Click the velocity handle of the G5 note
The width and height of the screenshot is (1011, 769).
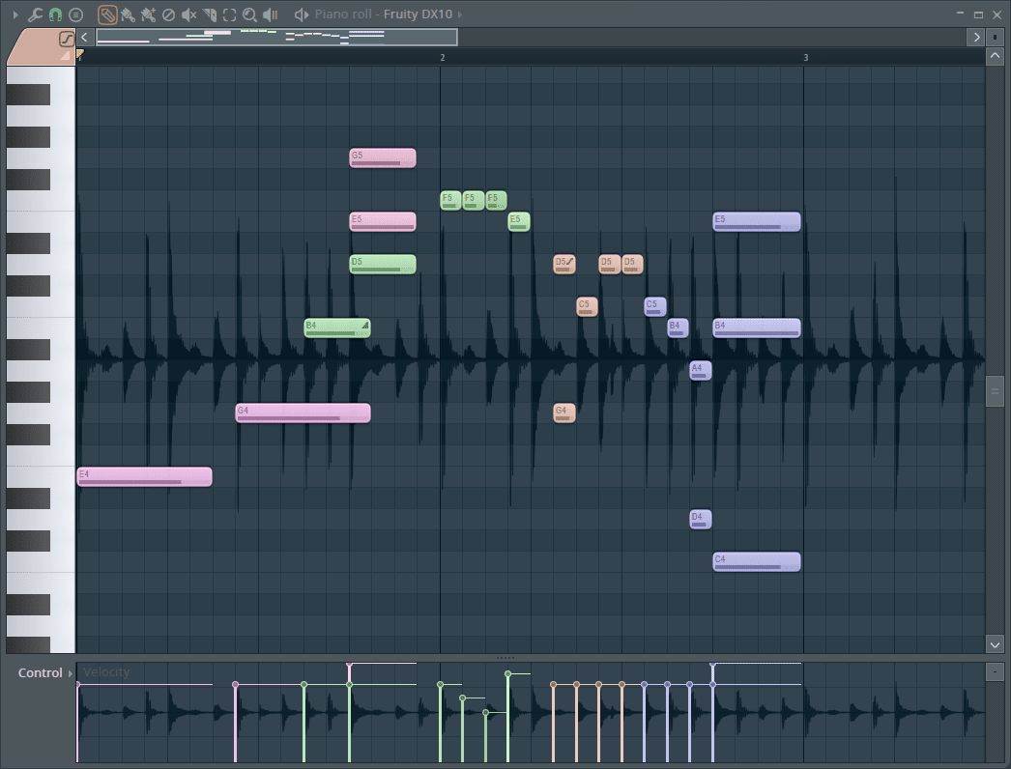(351, 664)
